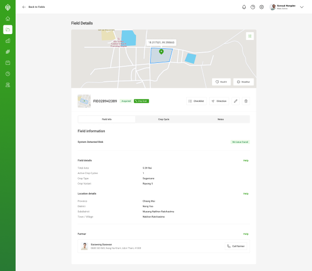Go back to Fields
The height and width of the screenshot is (271, 312).
[x=34, y=7]
